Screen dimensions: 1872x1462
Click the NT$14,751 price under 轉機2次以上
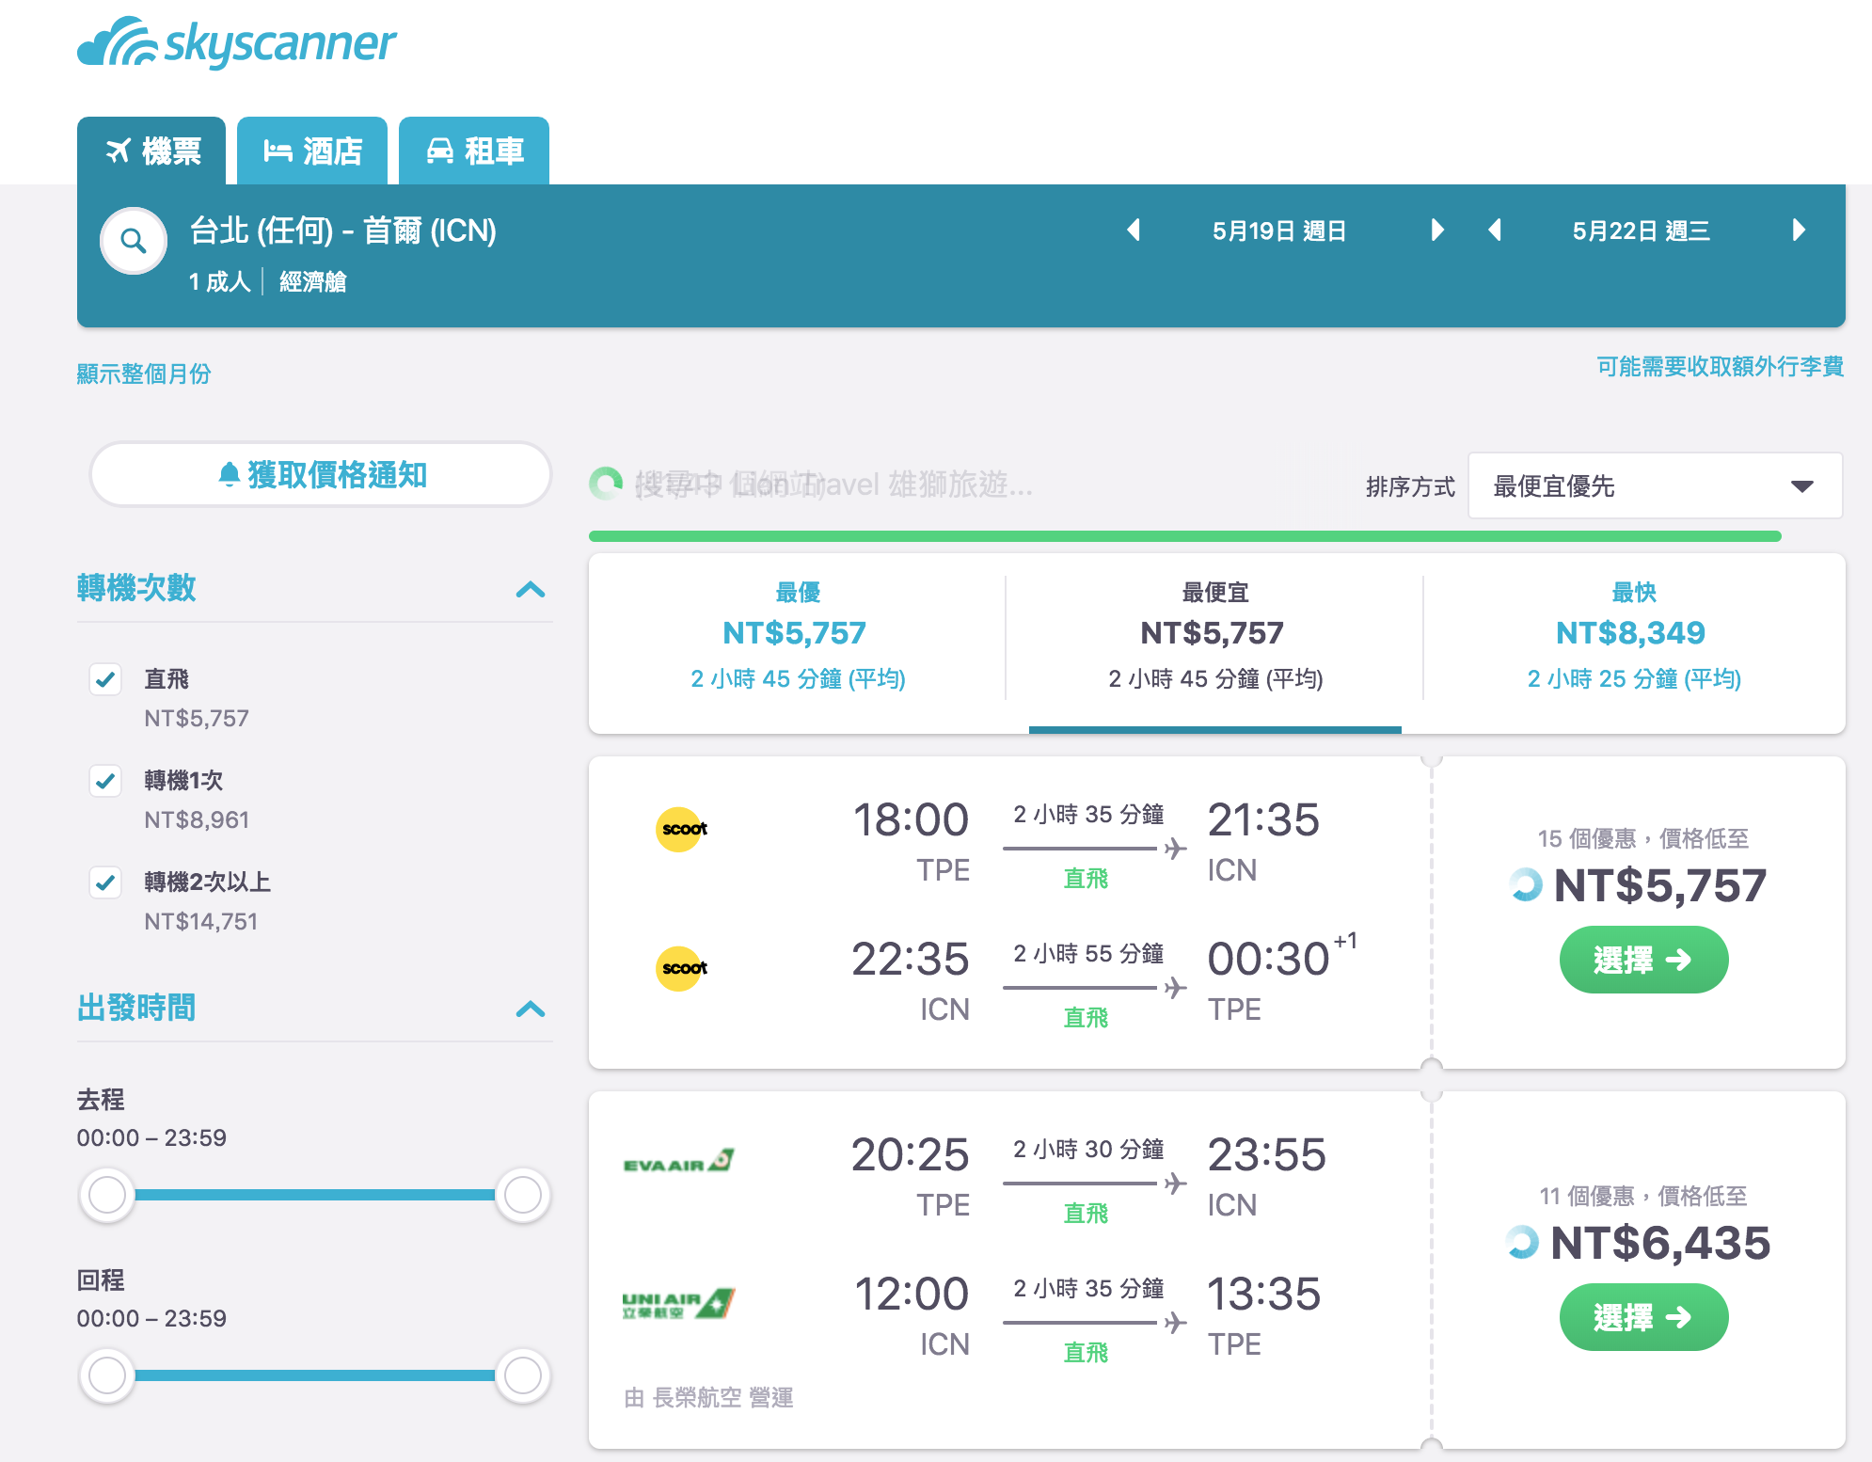click(201, 921)
